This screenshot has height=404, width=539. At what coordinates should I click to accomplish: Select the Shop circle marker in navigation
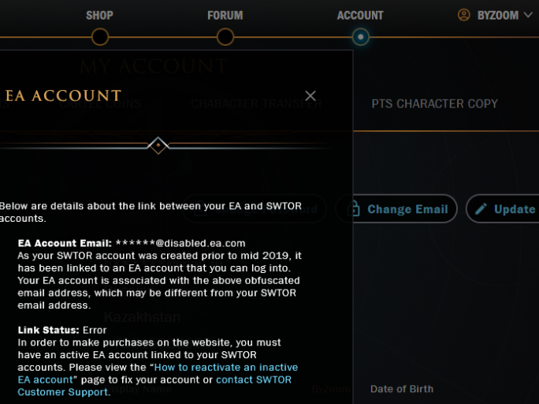(100, 36)
